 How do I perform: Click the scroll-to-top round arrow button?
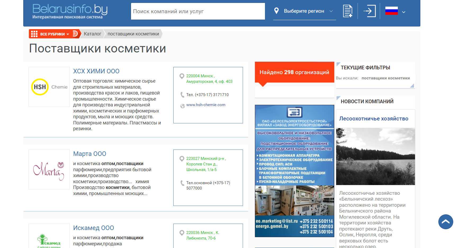[x=446, y=222]
